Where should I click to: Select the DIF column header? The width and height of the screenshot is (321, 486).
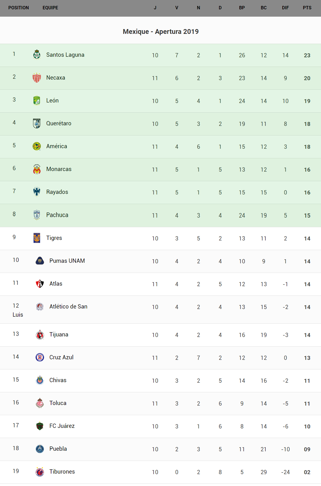pyautogui.click(x=285, y=8)
